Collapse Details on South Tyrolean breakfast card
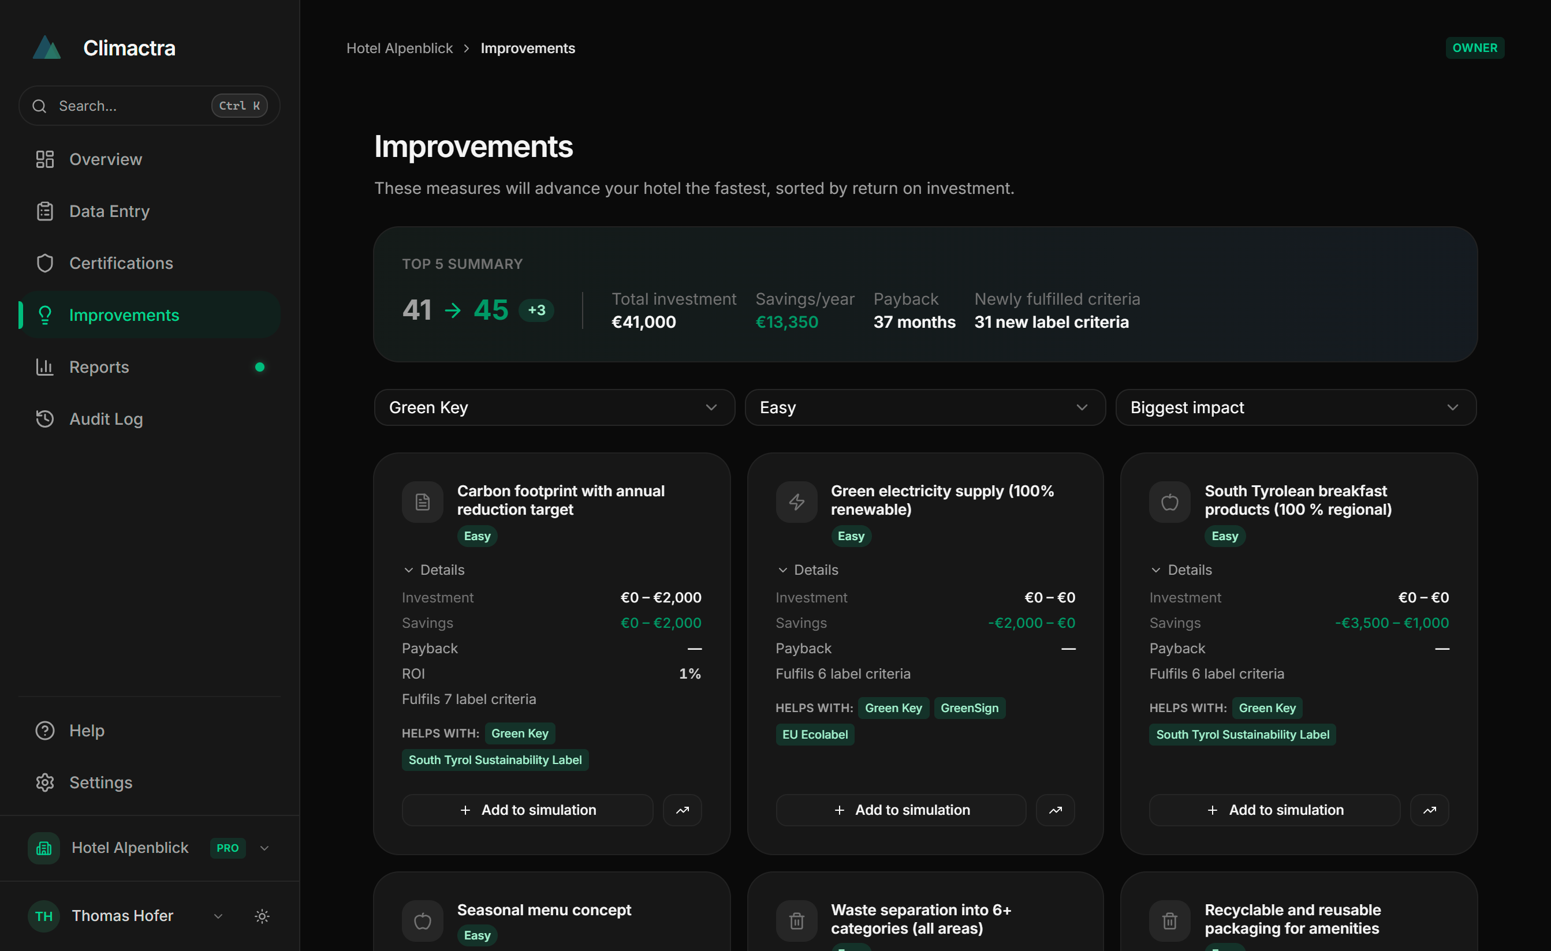Screen dimensions: 1551x951 [x=1181, y=570]
